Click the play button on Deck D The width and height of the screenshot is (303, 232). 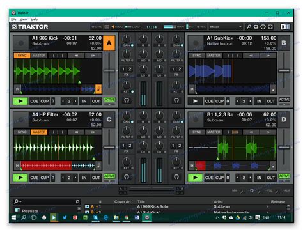click(195, 178)
